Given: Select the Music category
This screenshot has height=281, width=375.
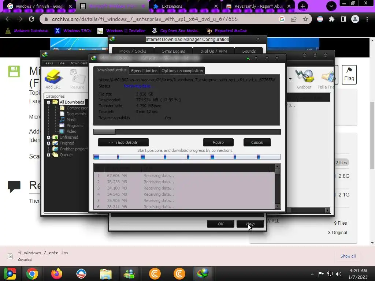Looking at the screenshot, I should point(68,120).
